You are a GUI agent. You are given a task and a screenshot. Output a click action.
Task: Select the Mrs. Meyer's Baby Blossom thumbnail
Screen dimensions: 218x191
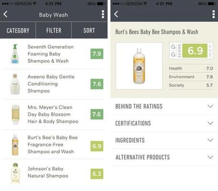tap(15, 114)
